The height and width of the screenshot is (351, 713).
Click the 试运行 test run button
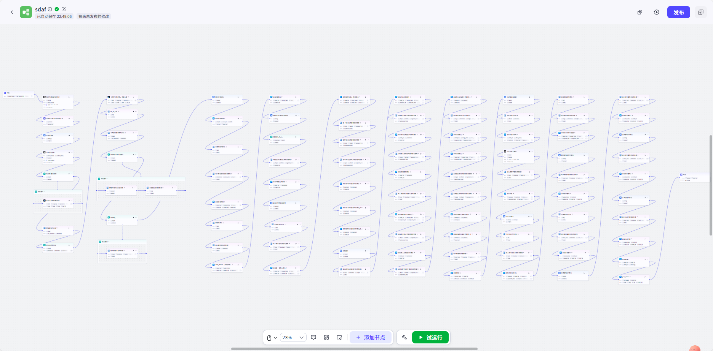click(430, 337)
